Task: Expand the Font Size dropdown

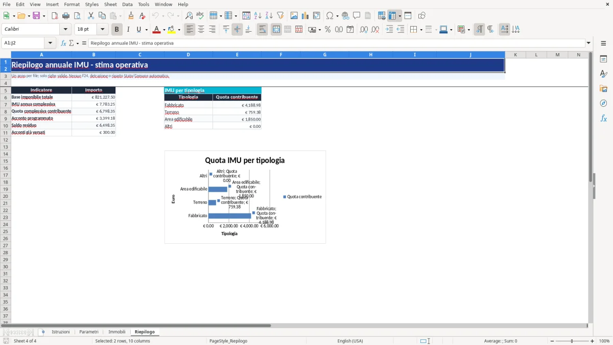Action: pos(102,30)
